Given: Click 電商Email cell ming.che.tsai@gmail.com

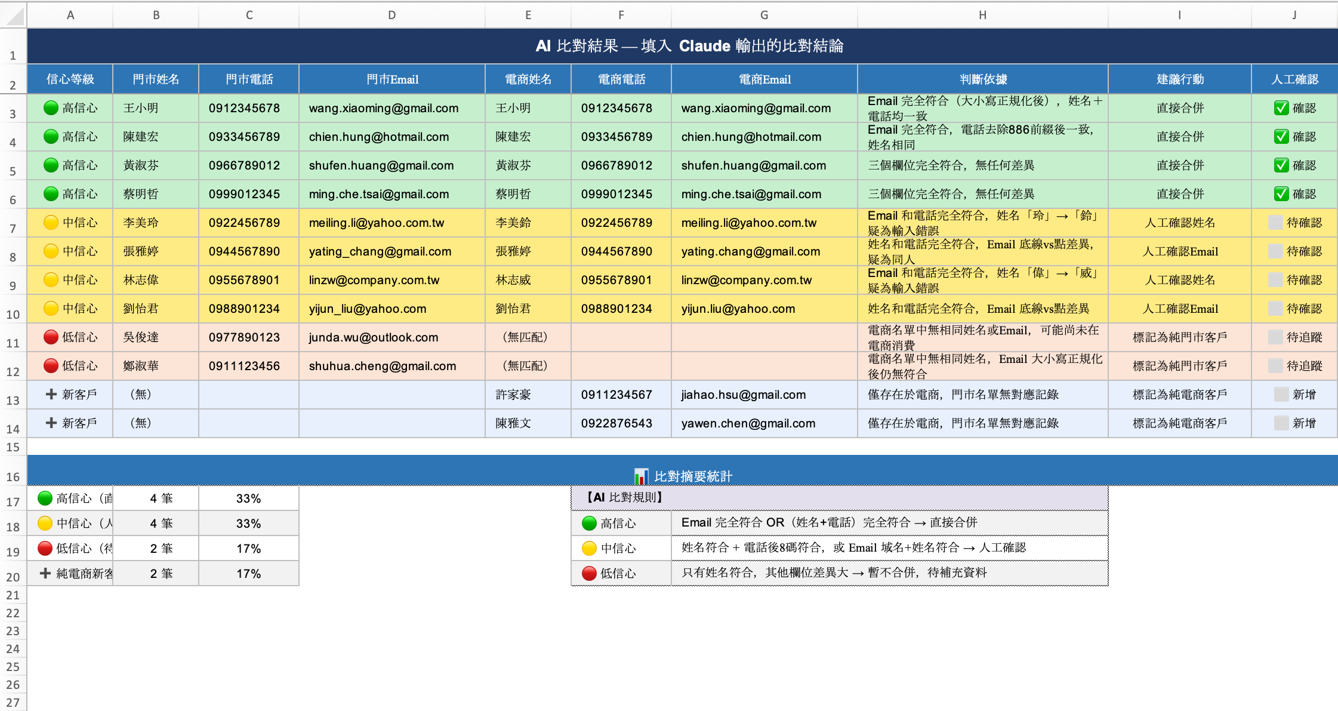Looking at the screenshot, I should point(764,194).
